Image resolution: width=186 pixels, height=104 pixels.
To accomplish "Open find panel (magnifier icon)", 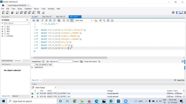I will click(x=104, y=21).
